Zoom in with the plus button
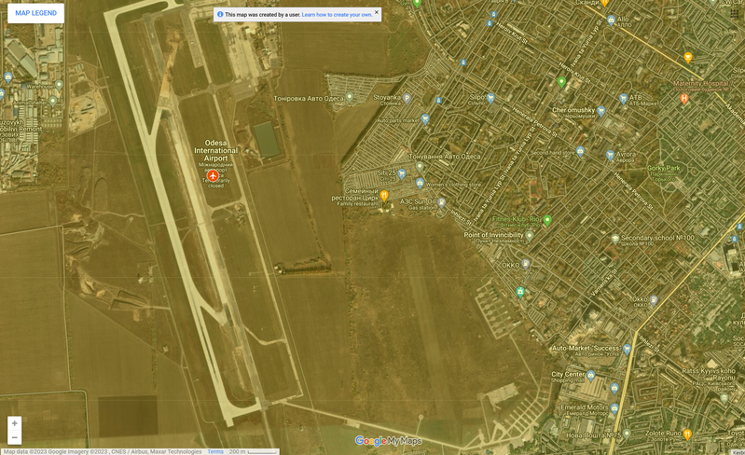This screenshot has width=745, height=455. point(14,423)
